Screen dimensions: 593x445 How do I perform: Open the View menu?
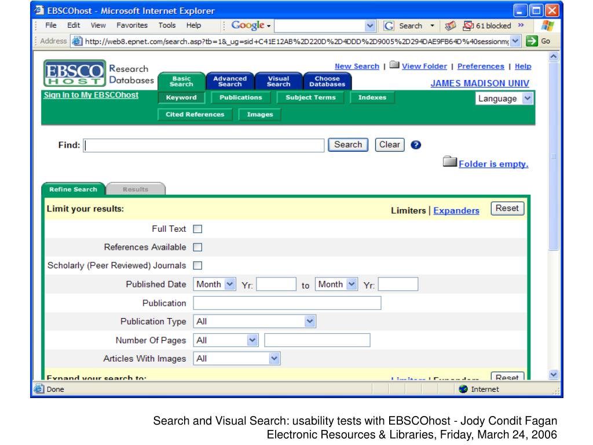98,25
